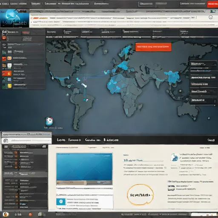Click the blue-and-white app icon on the map
This screenshot has width=218, height=218.
coord(49,121)
